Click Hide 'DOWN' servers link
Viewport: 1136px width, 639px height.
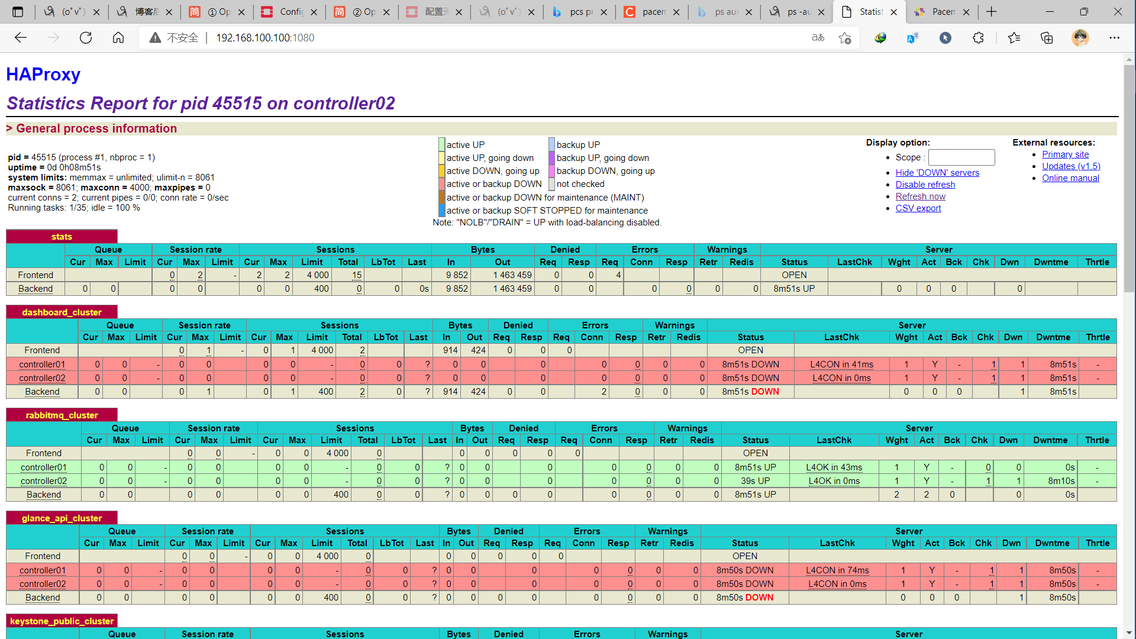click(x=937, y=173)
